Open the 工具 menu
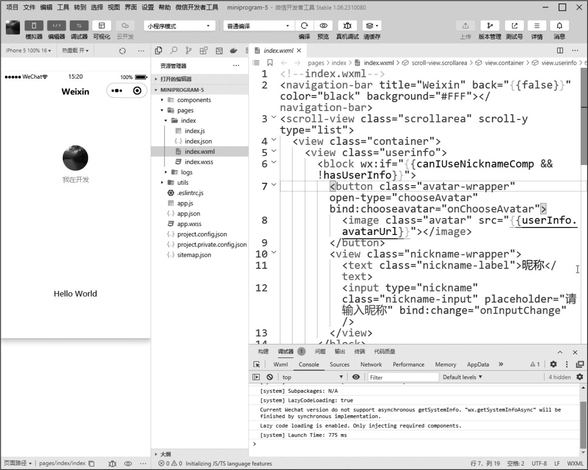 pyautogui.click(x=63, y=7)
